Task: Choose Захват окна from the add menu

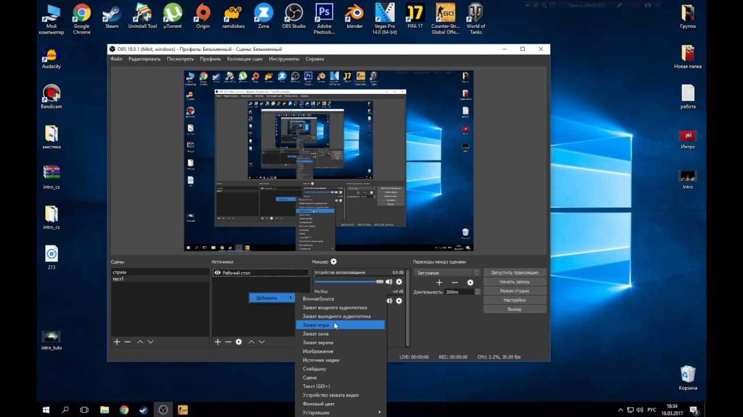Action: click(341, 334)
